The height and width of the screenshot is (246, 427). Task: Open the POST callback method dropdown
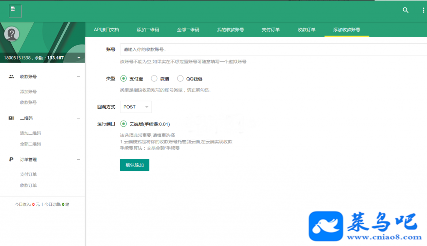click(136, 107)
